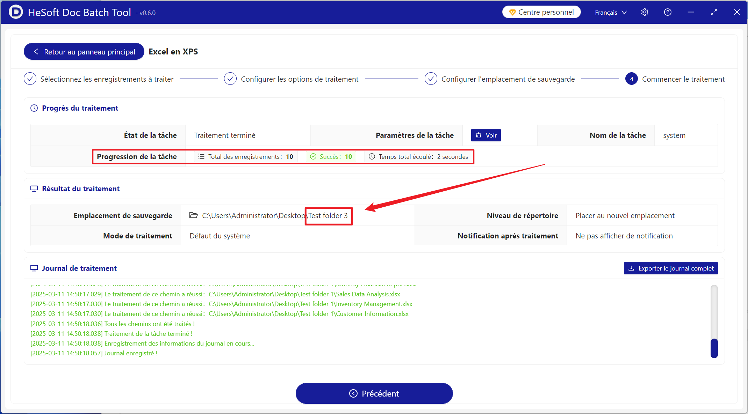The width and height of the screenshot is (748, 414).
Task: Click Retour au panneau principal button
Action: pos(84,52)
